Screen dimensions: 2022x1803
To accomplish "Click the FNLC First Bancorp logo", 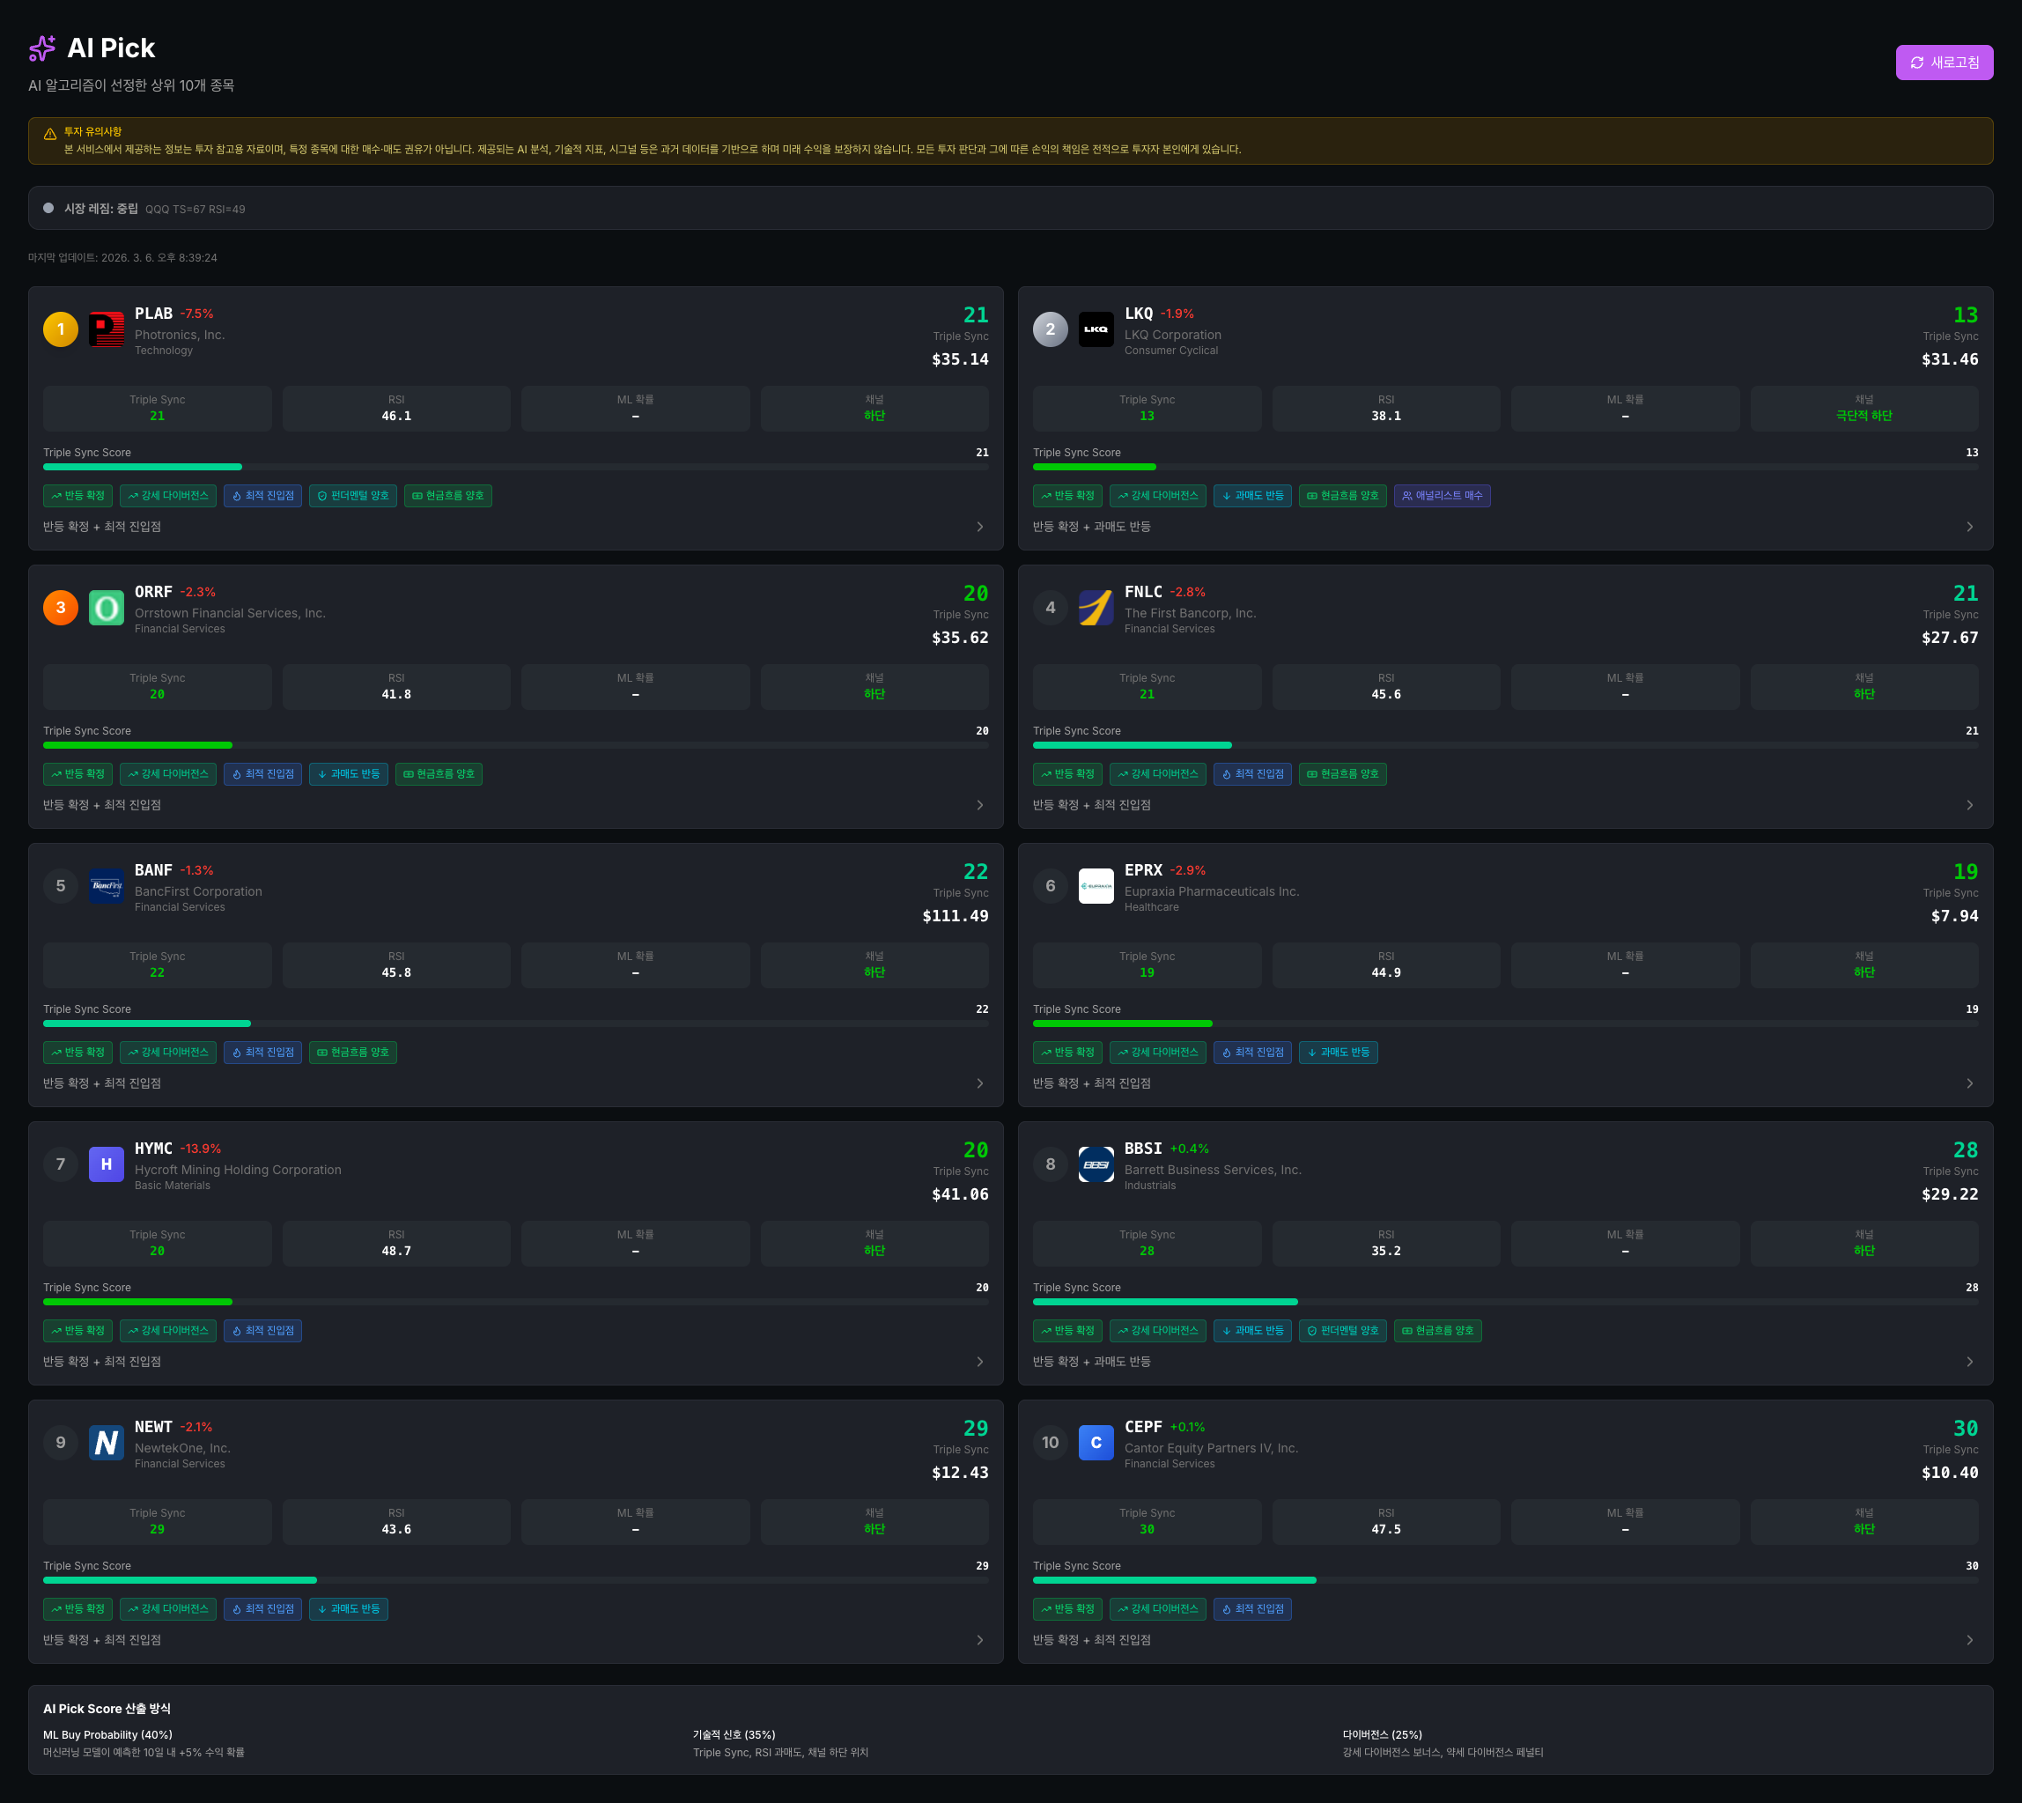I will click(1096, 607).
